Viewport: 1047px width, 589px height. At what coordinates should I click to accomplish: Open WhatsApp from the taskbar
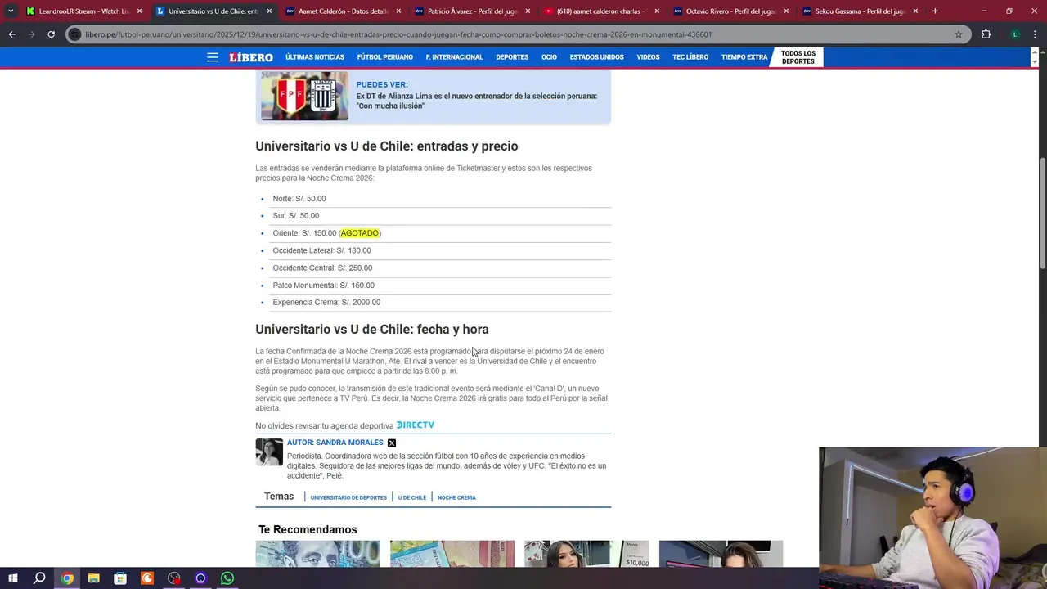pos(227,578)
